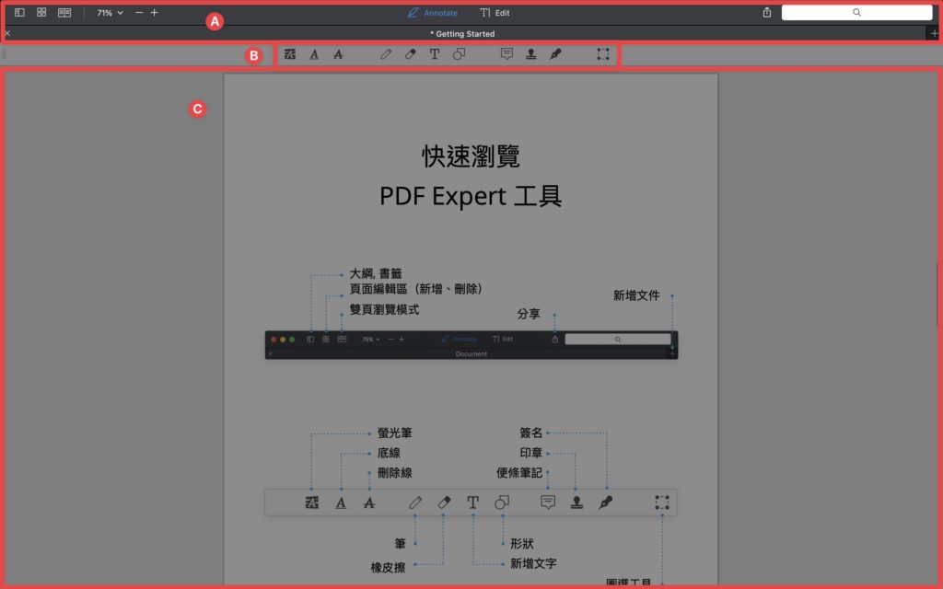Click the label 大綱, 書籤
Image resolution: width=943 pixels, height=589 pixels.
pyautogui.click(x=376, y=274)
